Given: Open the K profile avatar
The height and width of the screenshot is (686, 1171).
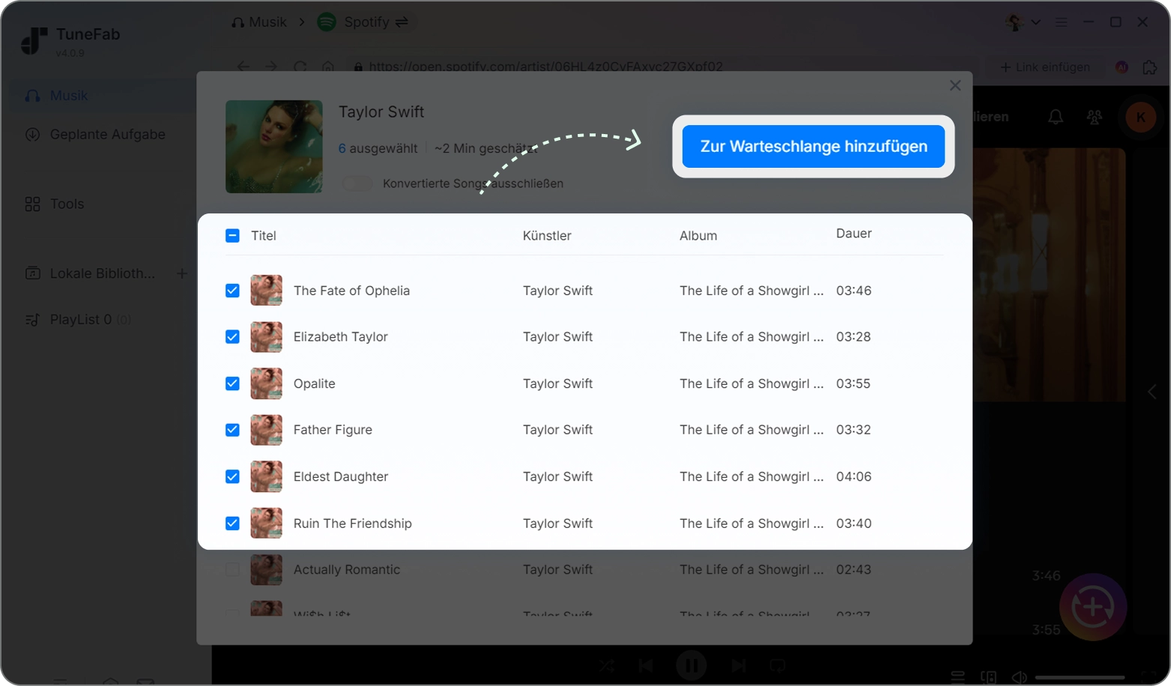Looking at the screenshot, I should 1141,117.
